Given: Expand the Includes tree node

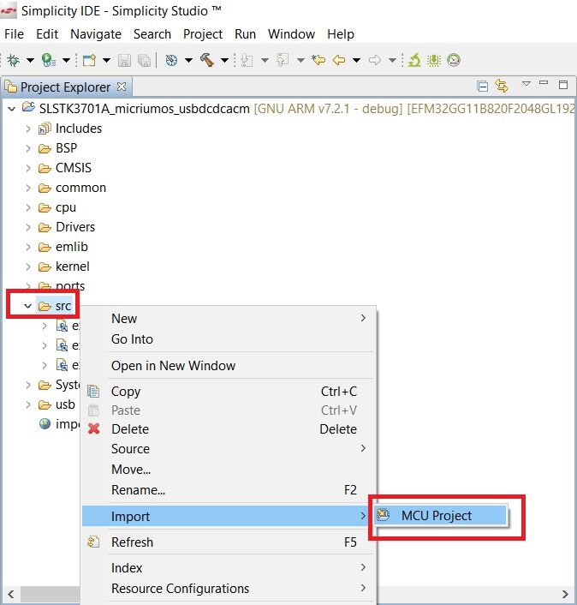Looking at the screenshot, I should click(x=28, y=129).
